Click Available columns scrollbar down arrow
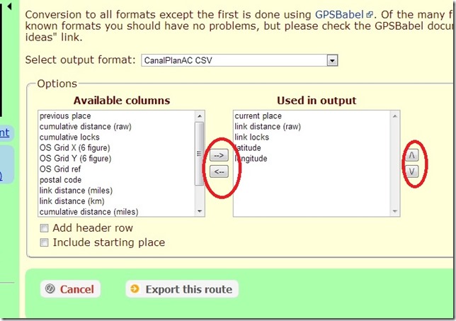The height and width of the screenshot is (321, 456). (x=200, y=211)
